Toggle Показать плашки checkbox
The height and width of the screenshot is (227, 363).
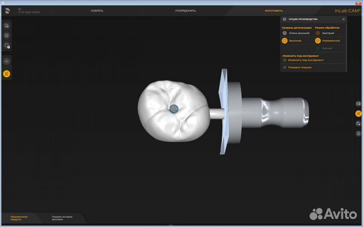coord(284,68)
